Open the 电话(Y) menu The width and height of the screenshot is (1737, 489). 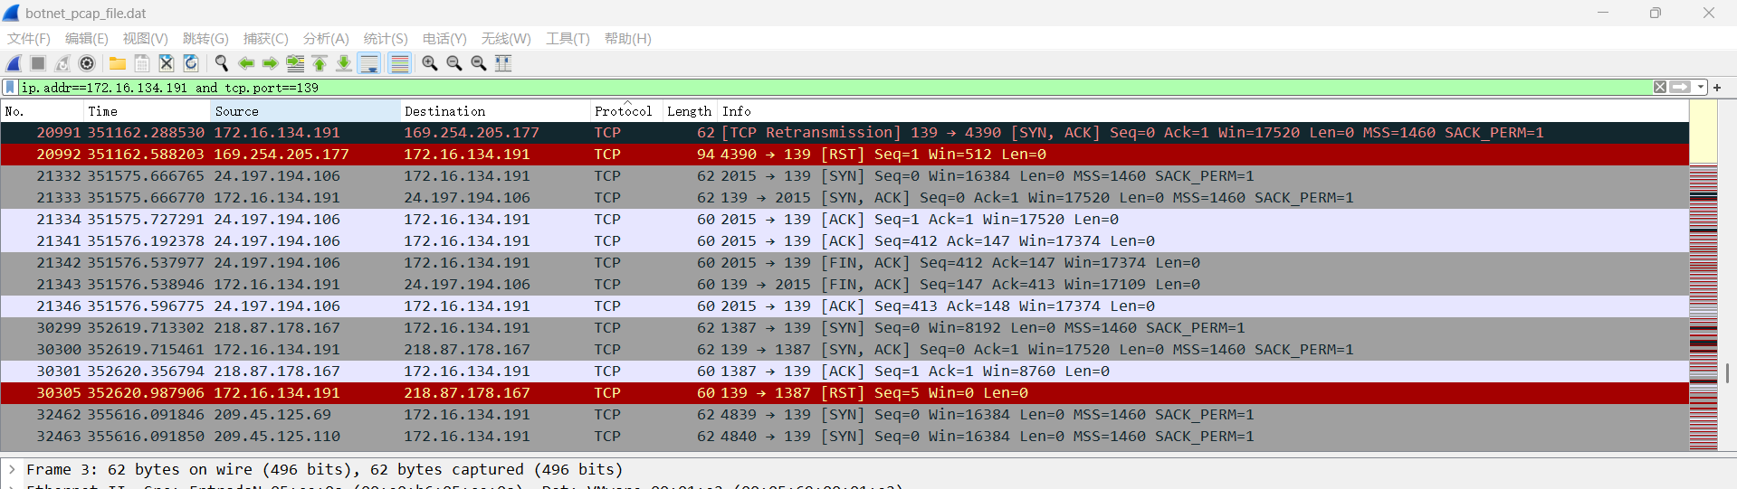pyautogui.click(x=444, y=39)
